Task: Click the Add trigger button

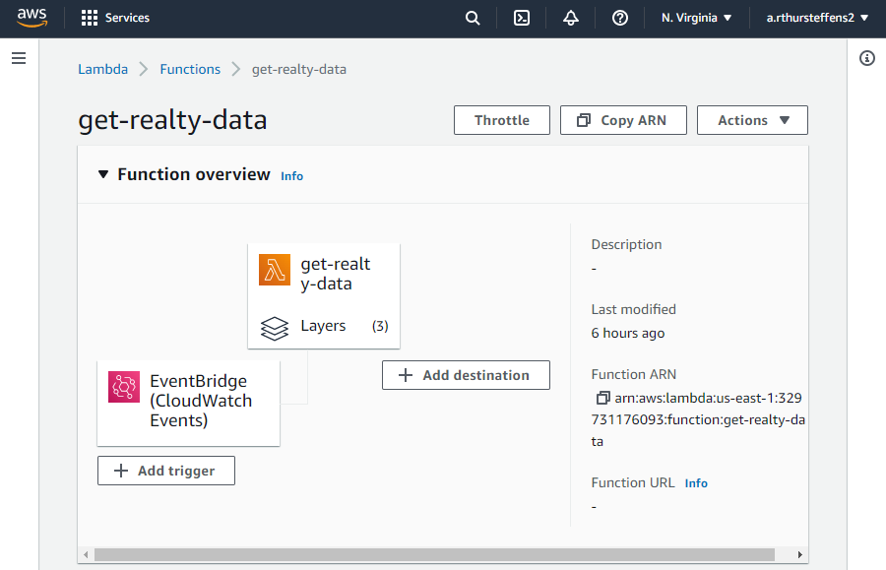Action: (166, 471)
